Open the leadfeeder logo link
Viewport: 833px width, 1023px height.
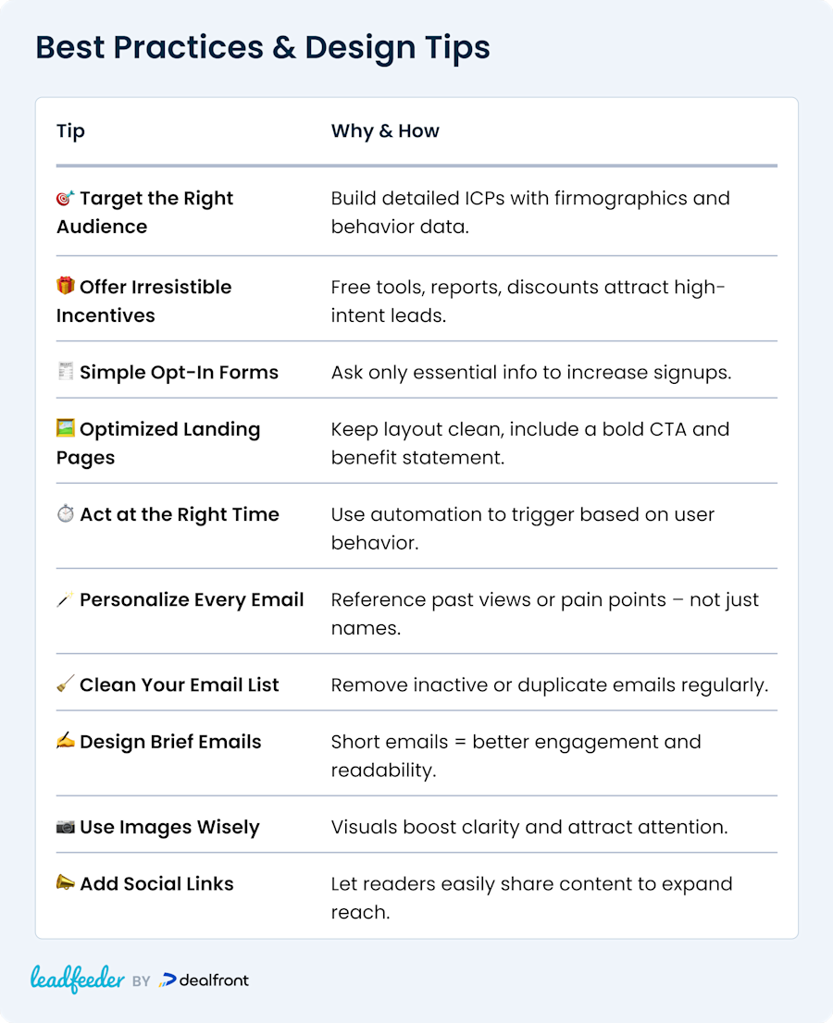coord(77,979)
